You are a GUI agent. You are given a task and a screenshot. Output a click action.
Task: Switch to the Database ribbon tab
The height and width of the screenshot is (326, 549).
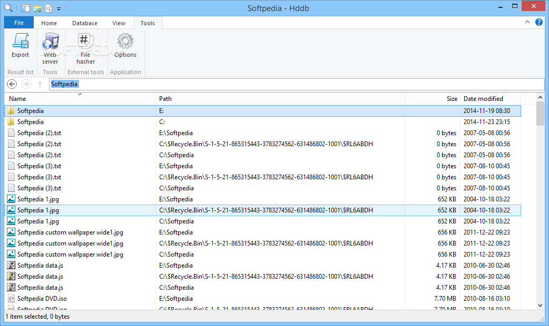(x=85, y=23)
